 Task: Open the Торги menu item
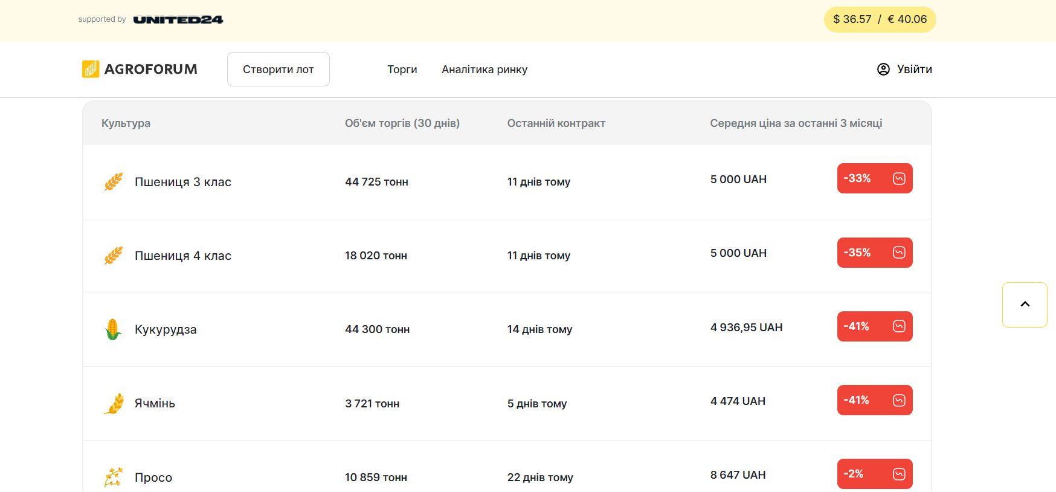pyautogui.click(x=402, y=70)
